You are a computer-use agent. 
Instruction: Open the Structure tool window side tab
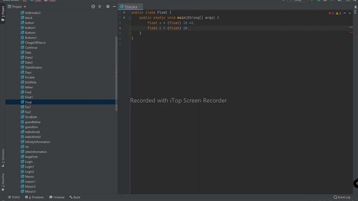[3, 158]
